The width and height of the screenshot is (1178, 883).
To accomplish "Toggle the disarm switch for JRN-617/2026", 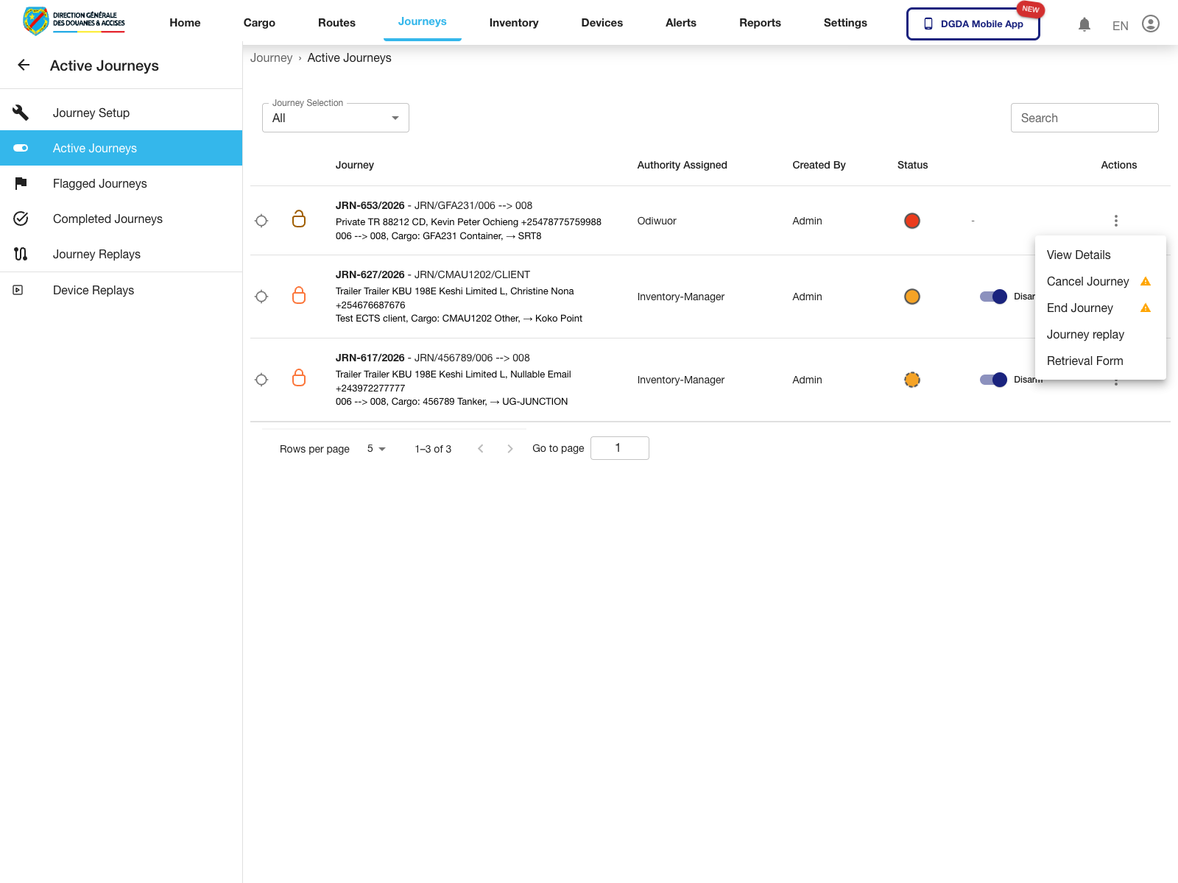I will pyautogui.click(x=993, y=380).
